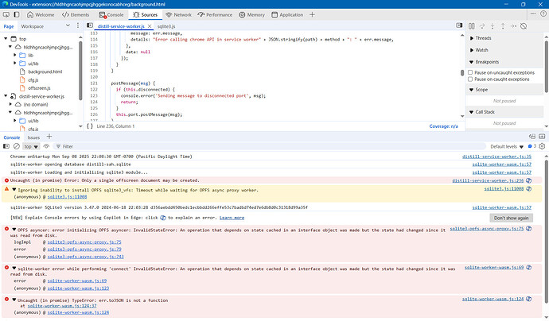This screenshot has height=321, width=549.
Task: Expand the lib folder in the tree
Action: (15, 56)
